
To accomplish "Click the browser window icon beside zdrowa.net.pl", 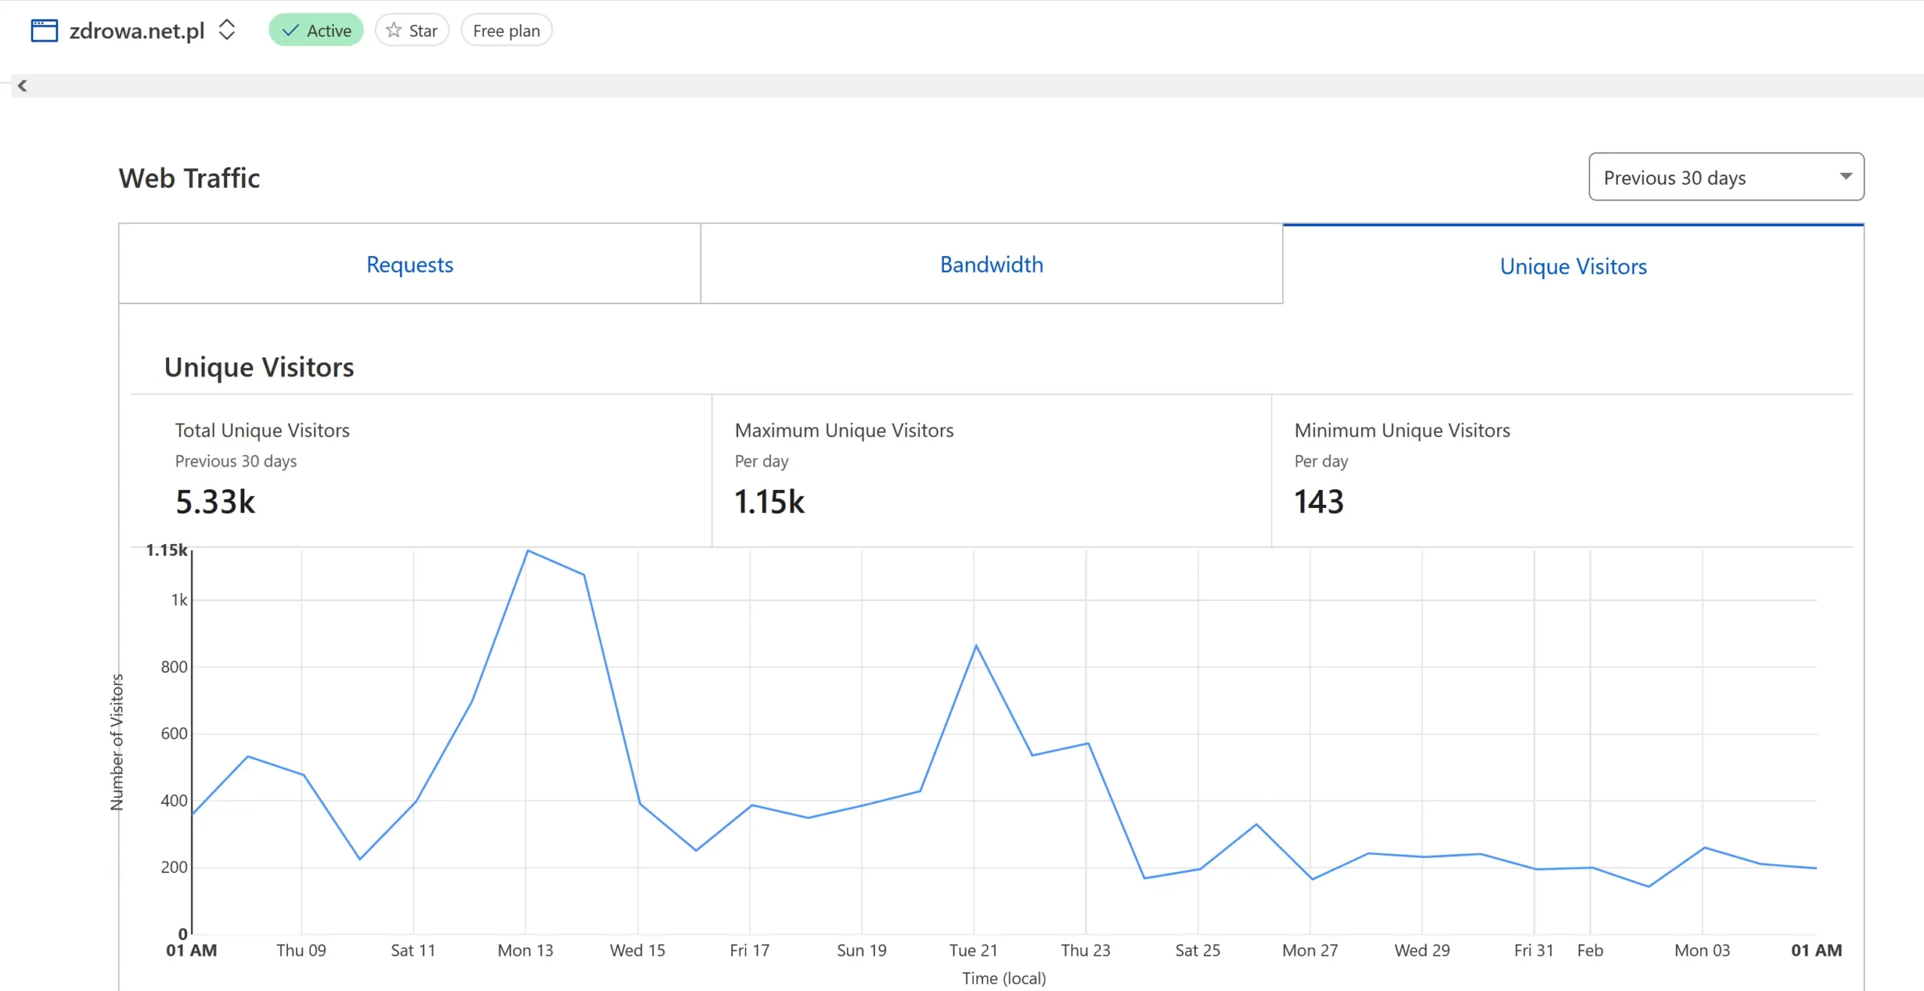I will click(44, 31).
